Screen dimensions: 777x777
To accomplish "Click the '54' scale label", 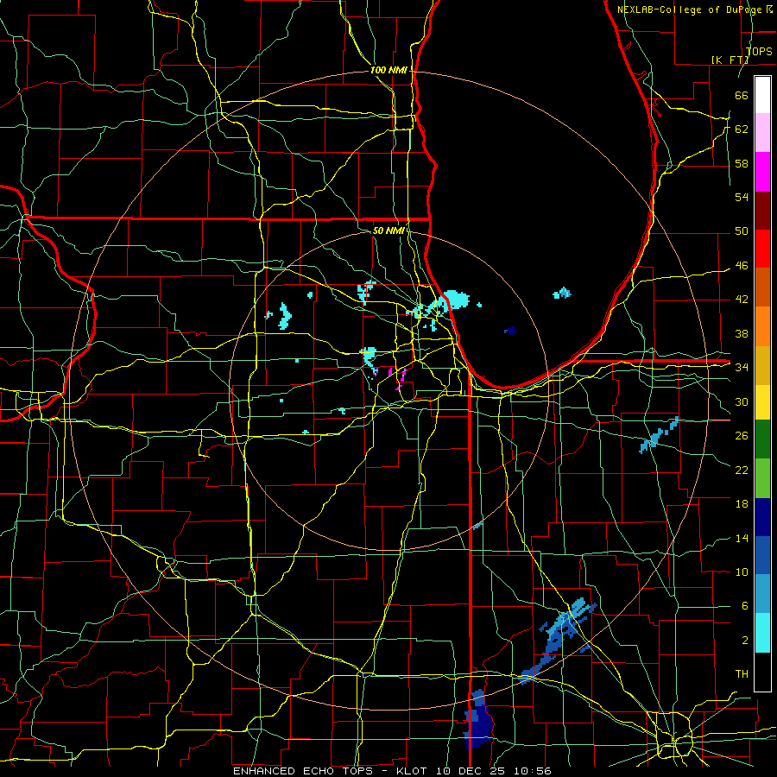I will pyautogui.click(x=742, y=197).
